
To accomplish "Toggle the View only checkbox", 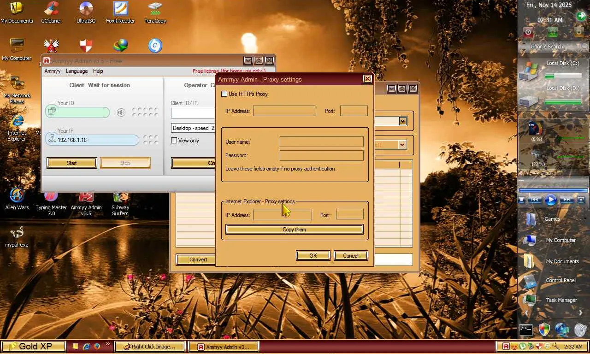I will pos(174,141).
